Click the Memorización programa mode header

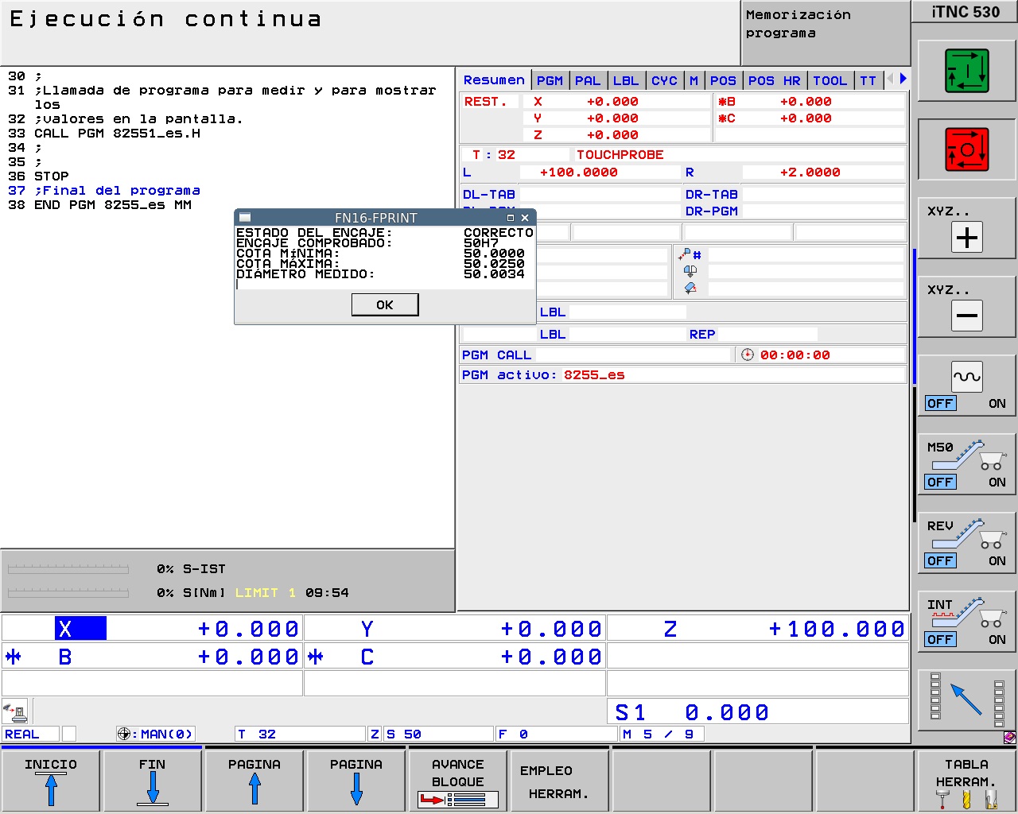click(x=826, y=33)
